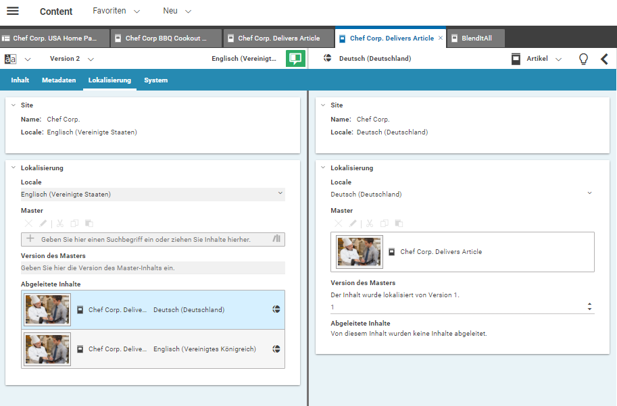Screen dimensions: 617x406
Task: Click the lightbulb icon in toolbar
Action: (583, 59)
